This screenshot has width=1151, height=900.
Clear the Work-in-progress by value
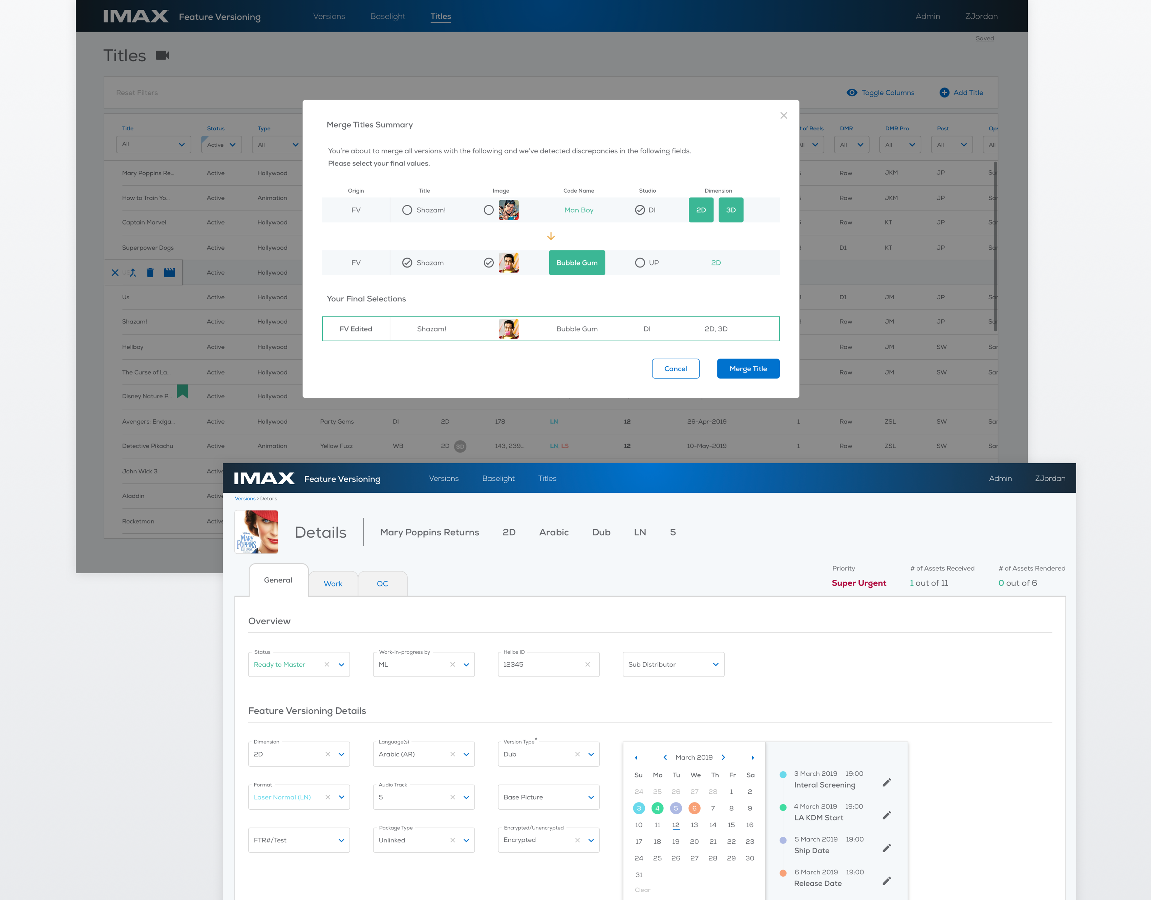(453, 664)
